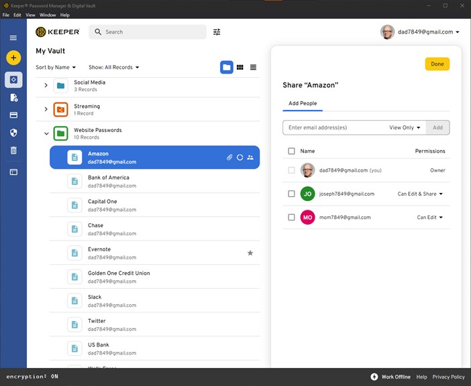Open the Help link in footer
The width and height of the screenshot is (471, 386).
421,377
